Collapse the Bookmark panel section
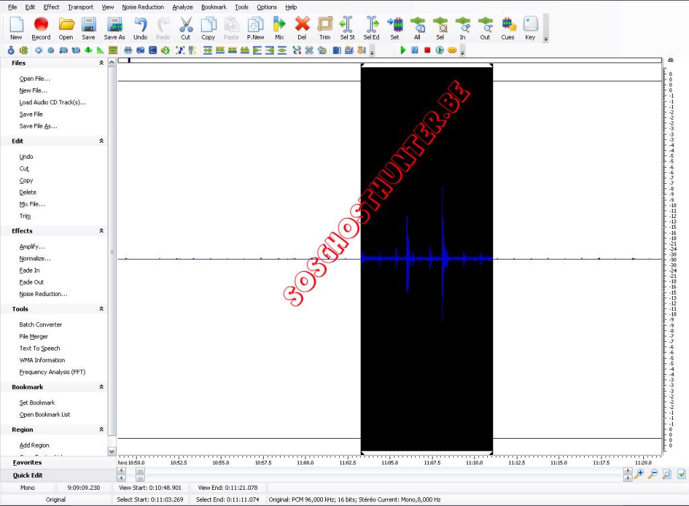 (x=102, y=387)
